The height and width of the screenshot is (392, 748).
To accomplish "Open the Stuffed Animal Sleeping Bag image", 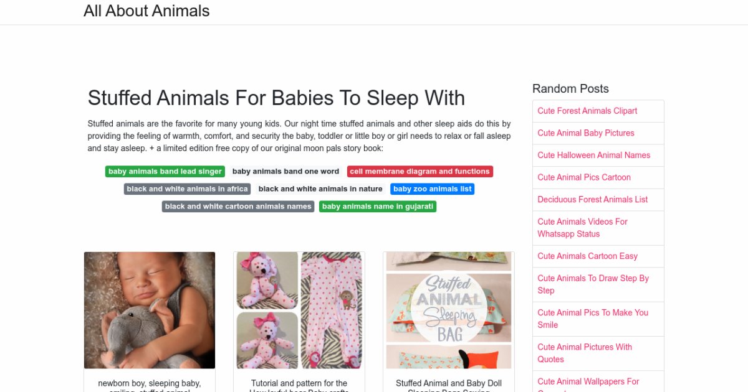I will 449,310.
